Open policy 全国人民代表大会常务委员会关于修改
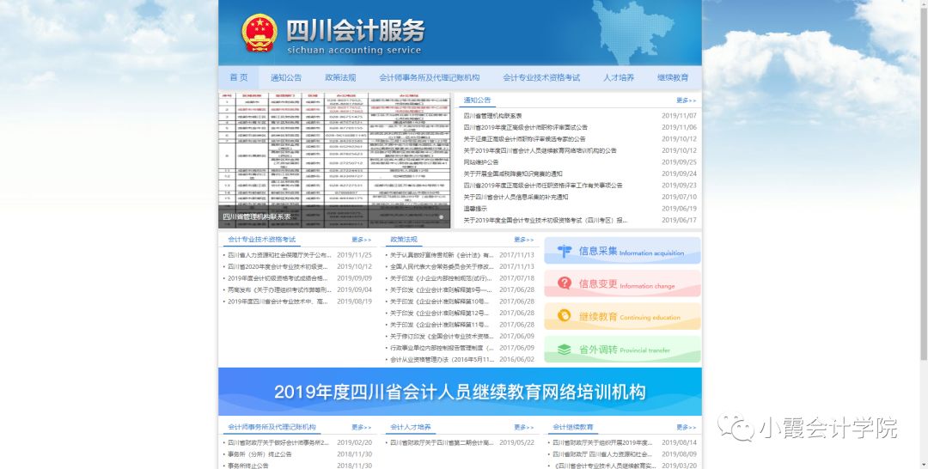 [x=442, y=267]
